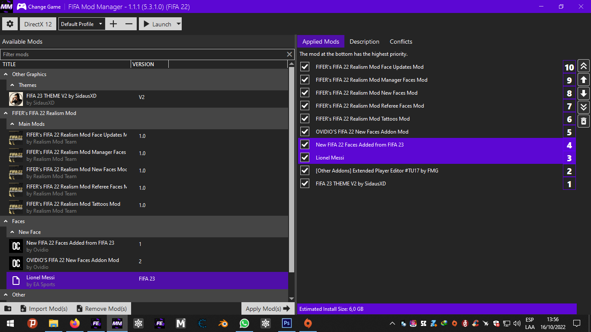Uncheck New FIFA 22 Faces Added from FIFA 23
Screen dimensions: 591x332
pos(305,144)
